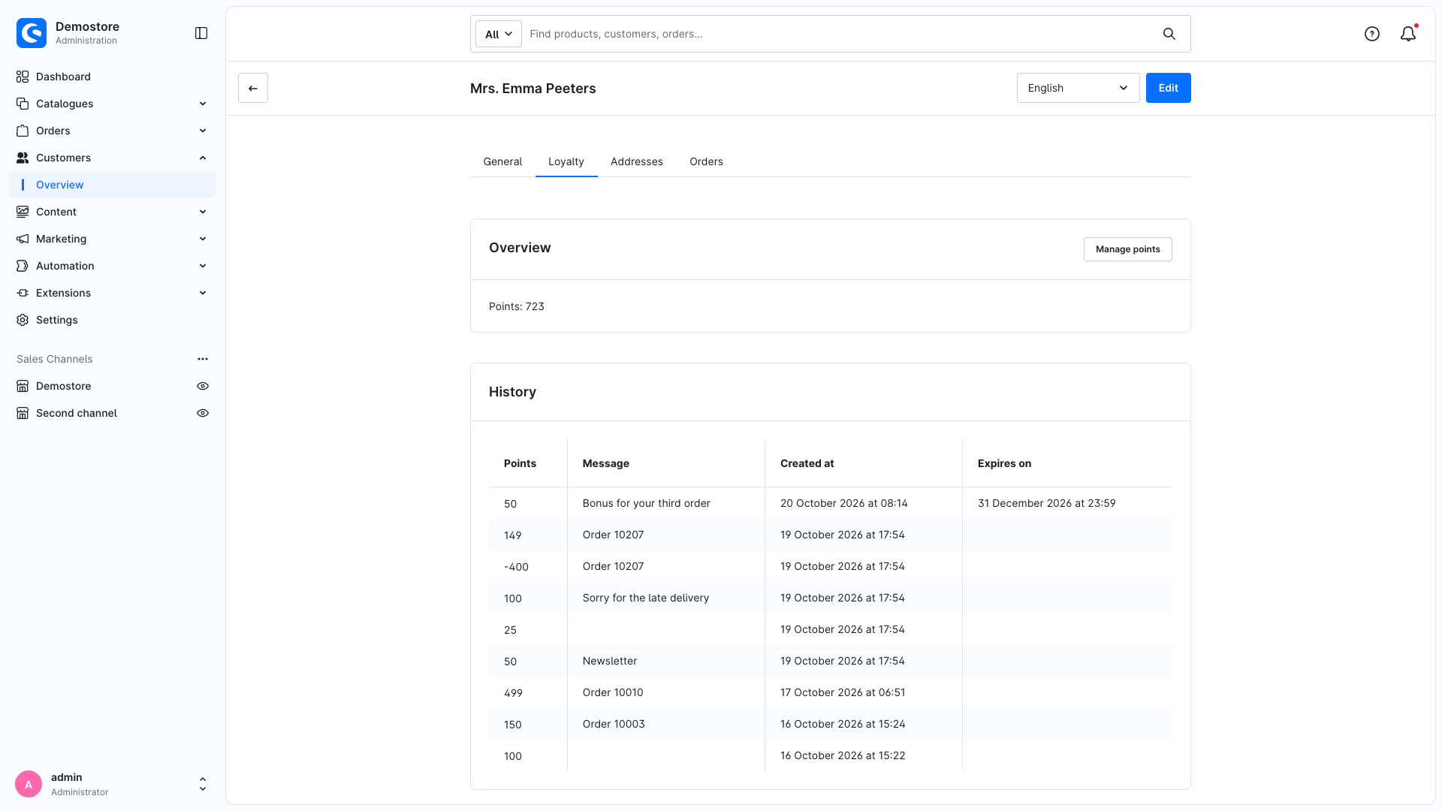The image size is (1442, 811).
Task: Click the admin avatar
Action: [29, 784]
